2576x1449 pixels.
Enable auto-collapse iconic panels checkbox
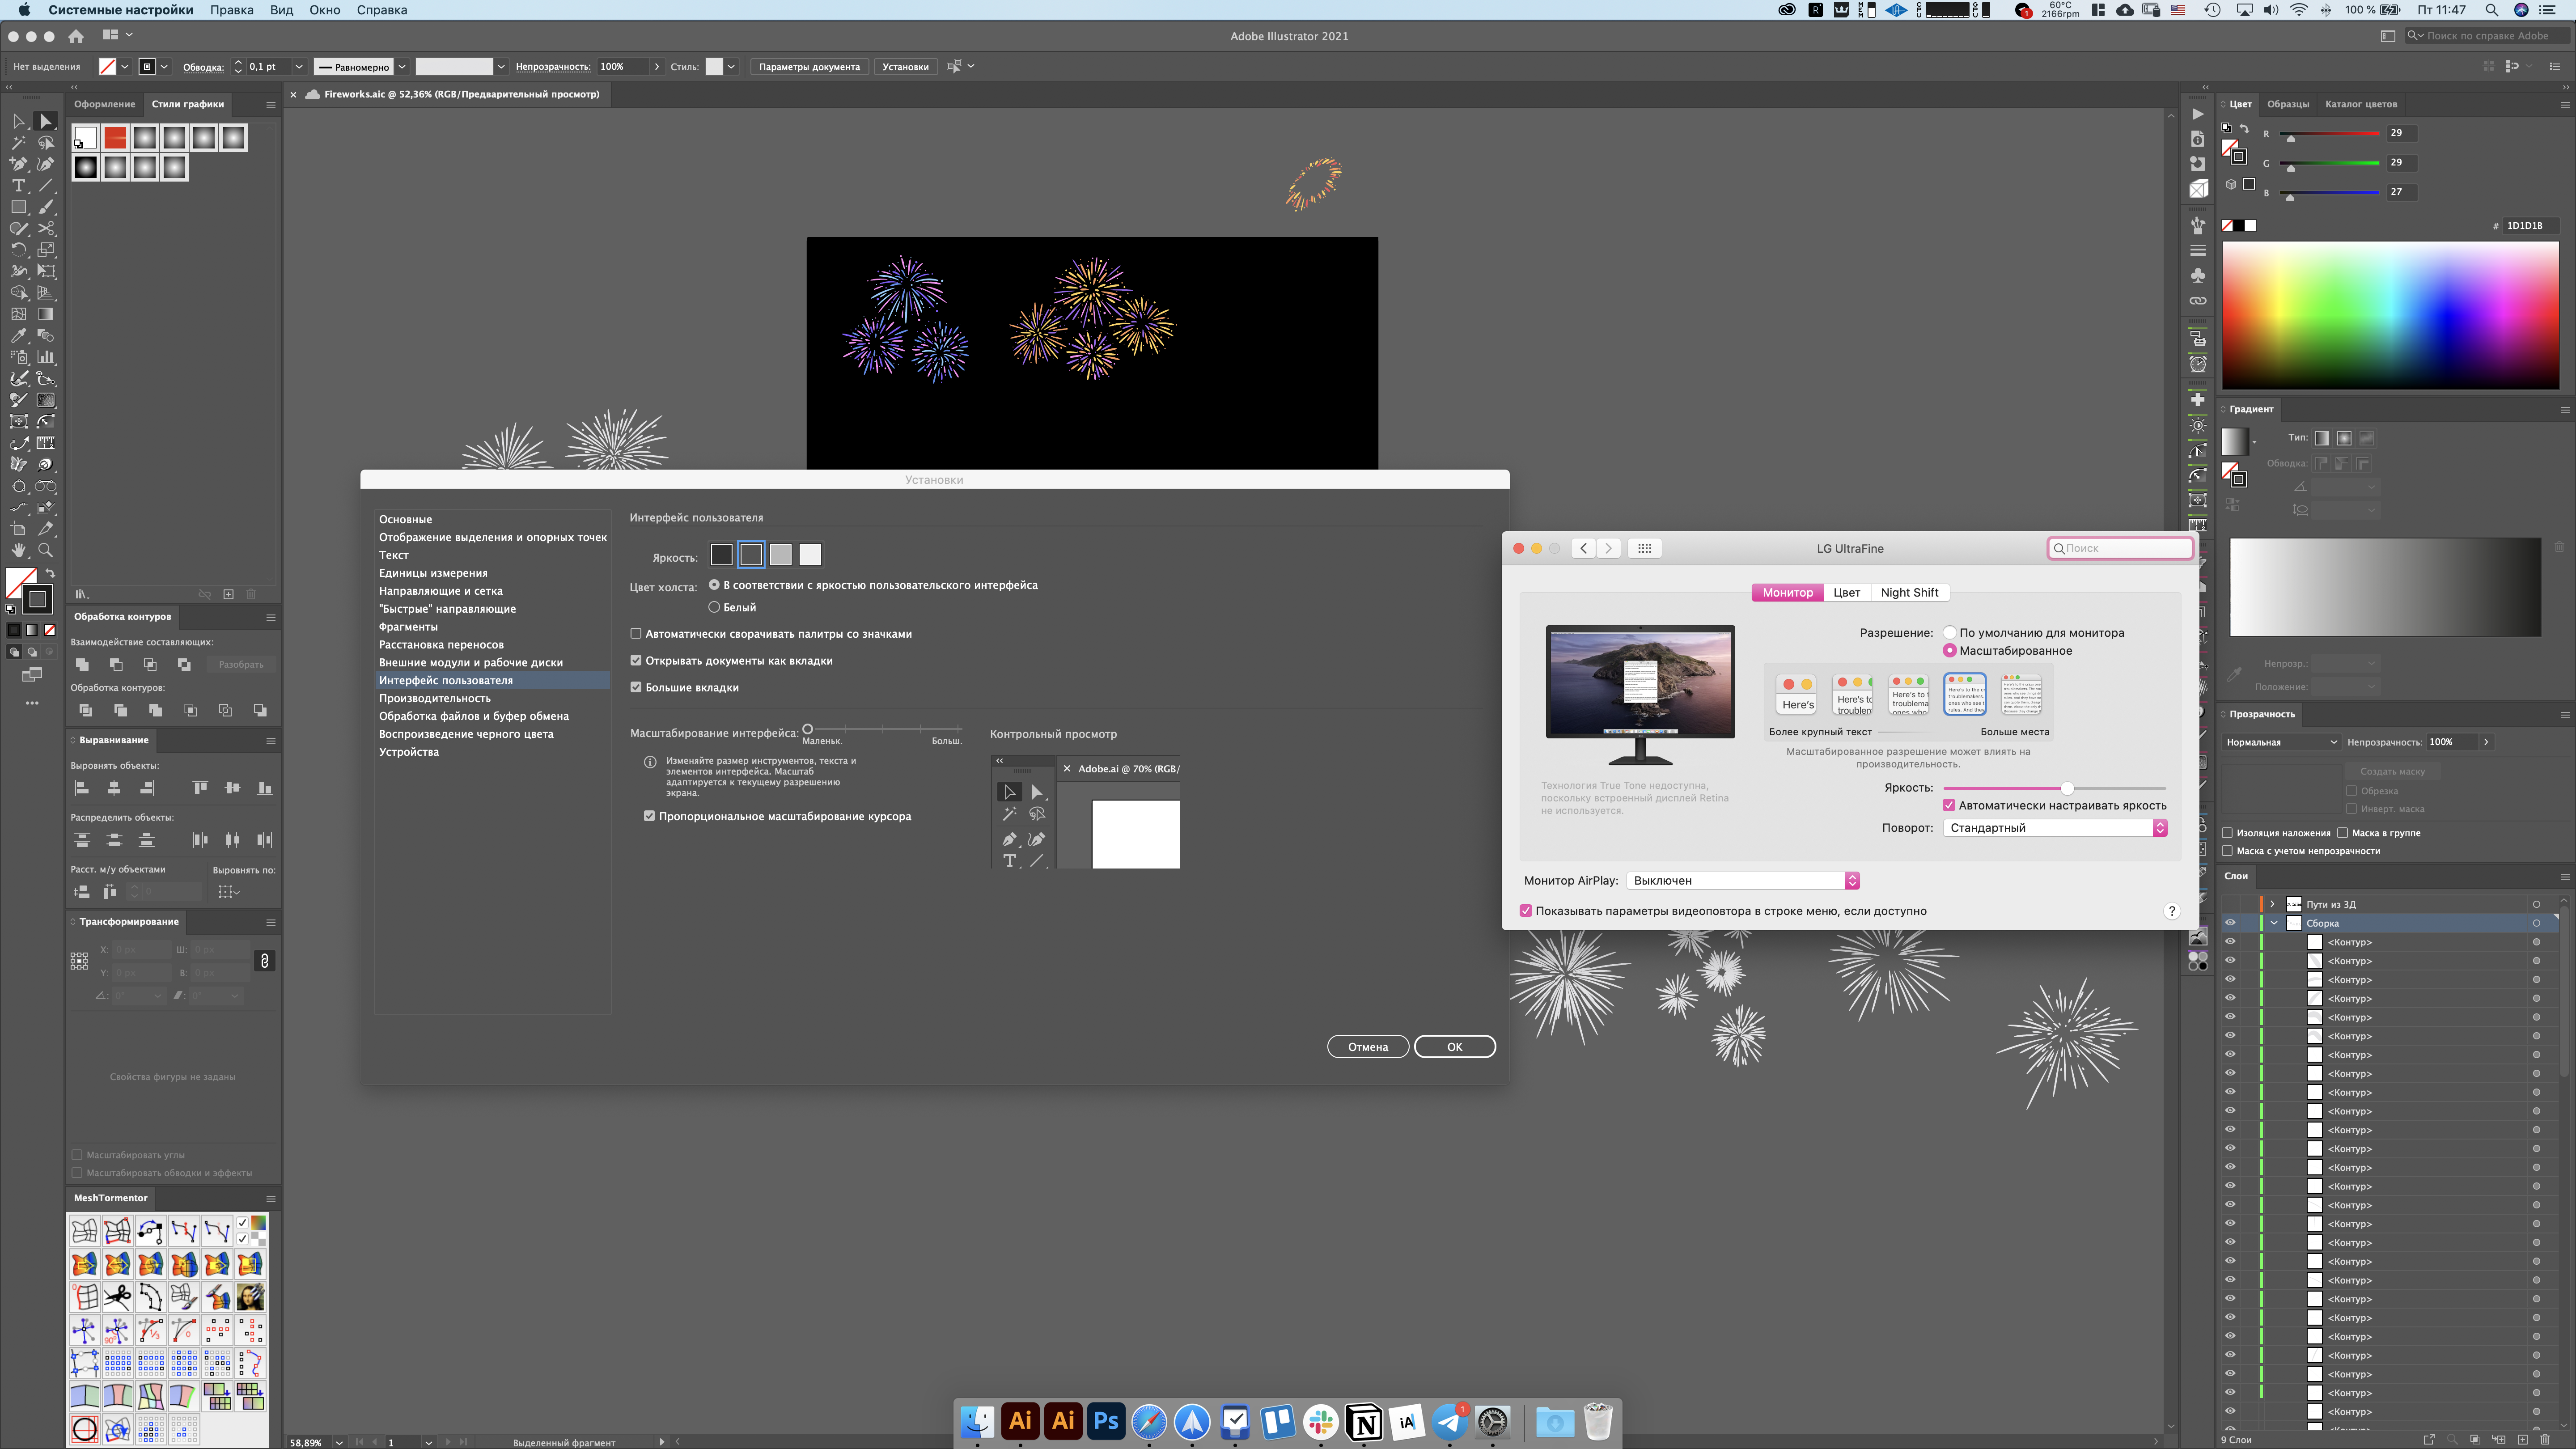[636, 634]
